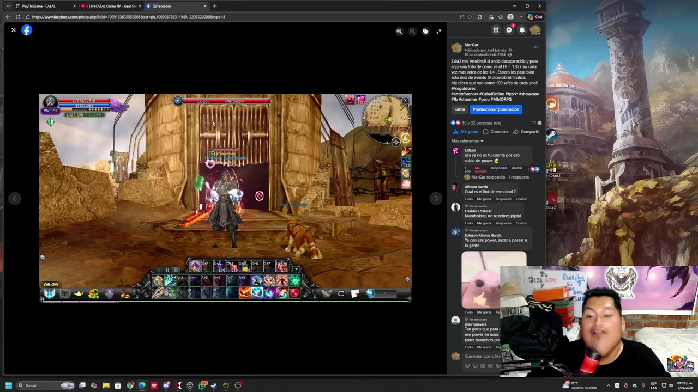
Task: Go to next photo arrow
Action: [x=435, y=199]
